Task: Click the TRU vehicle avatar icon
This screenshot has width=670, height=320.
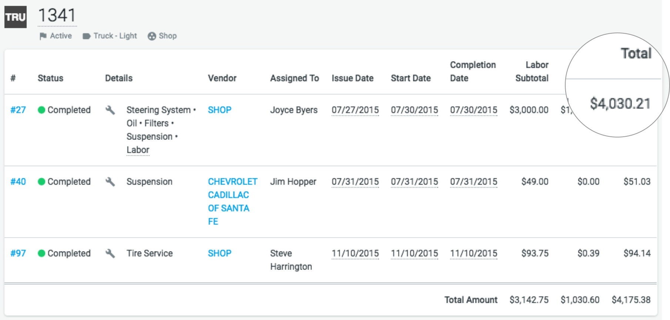Action: click(16, 17)
